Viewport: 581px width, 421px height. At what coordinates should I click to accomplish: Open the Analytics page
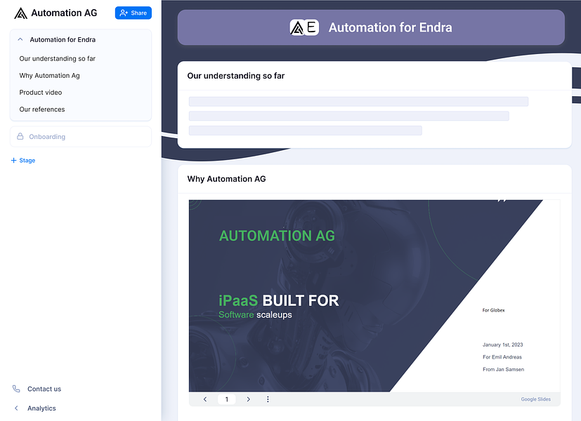41,408
